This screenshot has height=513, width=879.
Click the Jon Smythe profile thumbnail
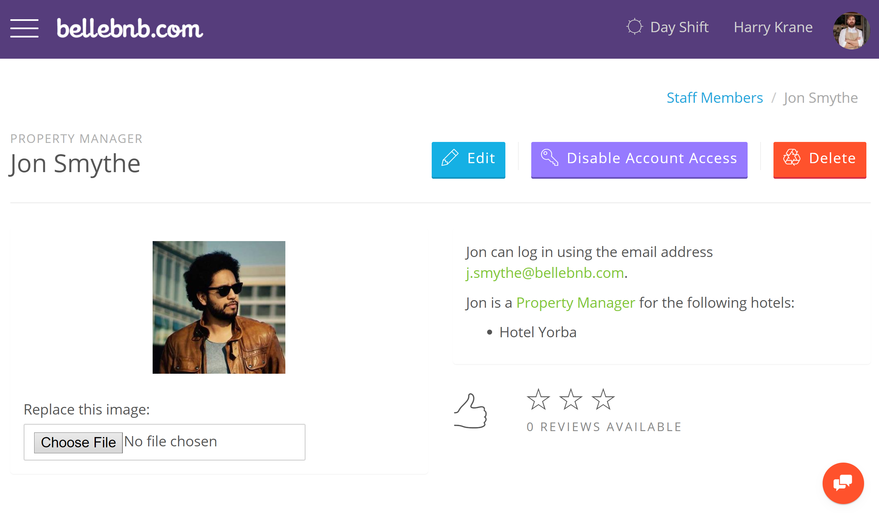[219, 307]
